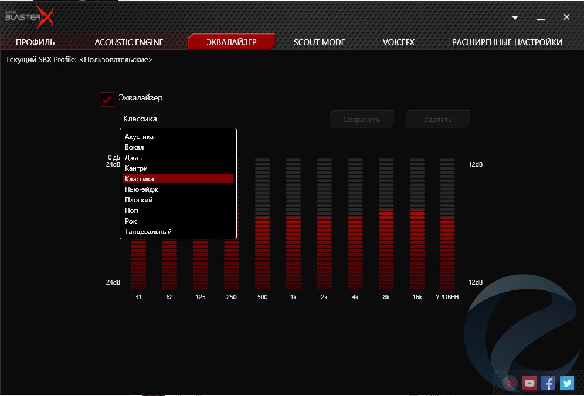Close the BlasterX window
Viewport: 584px width, 396px height.
(566, 17)
